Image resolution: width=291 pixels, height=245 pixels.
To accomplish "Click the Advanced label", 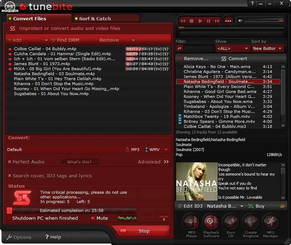I will point(149,162).
